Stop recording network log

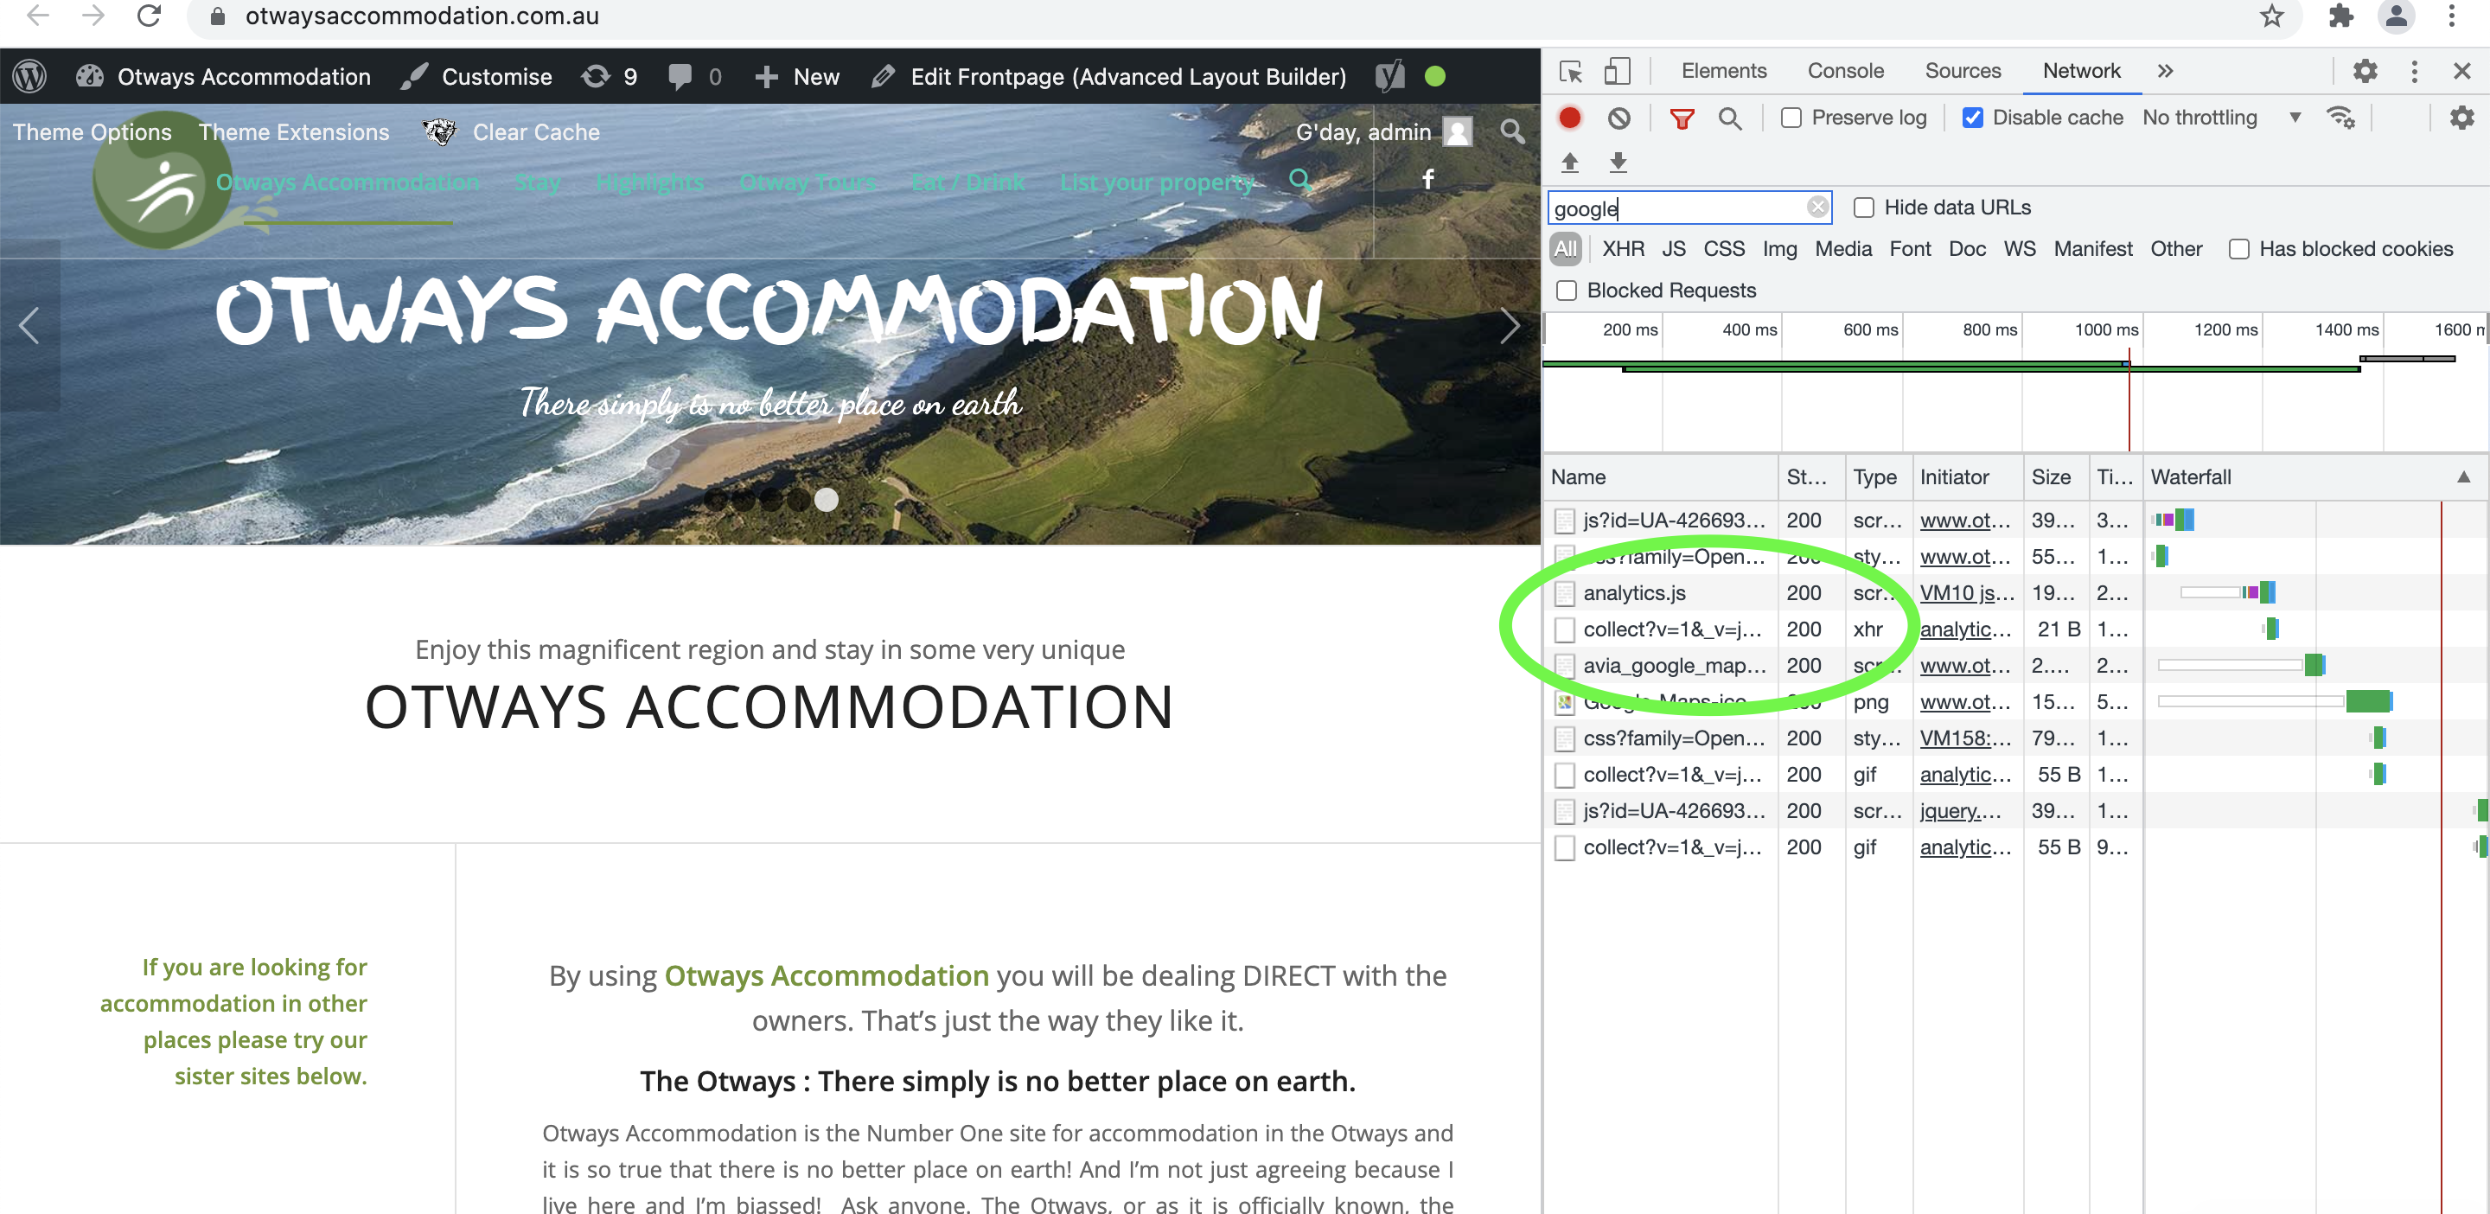pos(1570,118)
